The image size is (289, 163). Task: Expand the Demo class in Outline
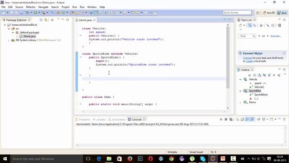pos(240,102)
